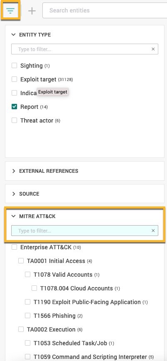
Task: Check the Sighting checkbox
Action: point(14,66)
